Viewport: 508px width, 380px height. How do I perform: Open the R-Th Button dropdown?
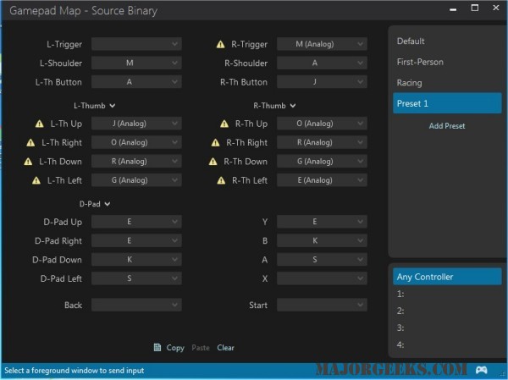[322, 82]
